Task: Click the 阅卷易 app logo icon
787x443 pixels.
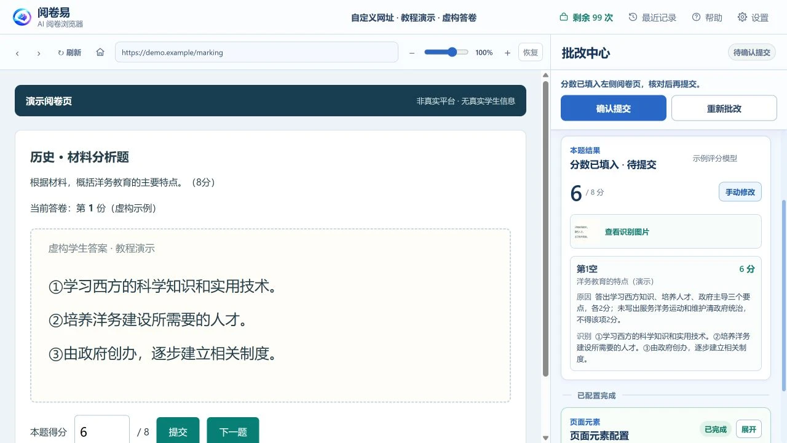Action: coord(22,17)
